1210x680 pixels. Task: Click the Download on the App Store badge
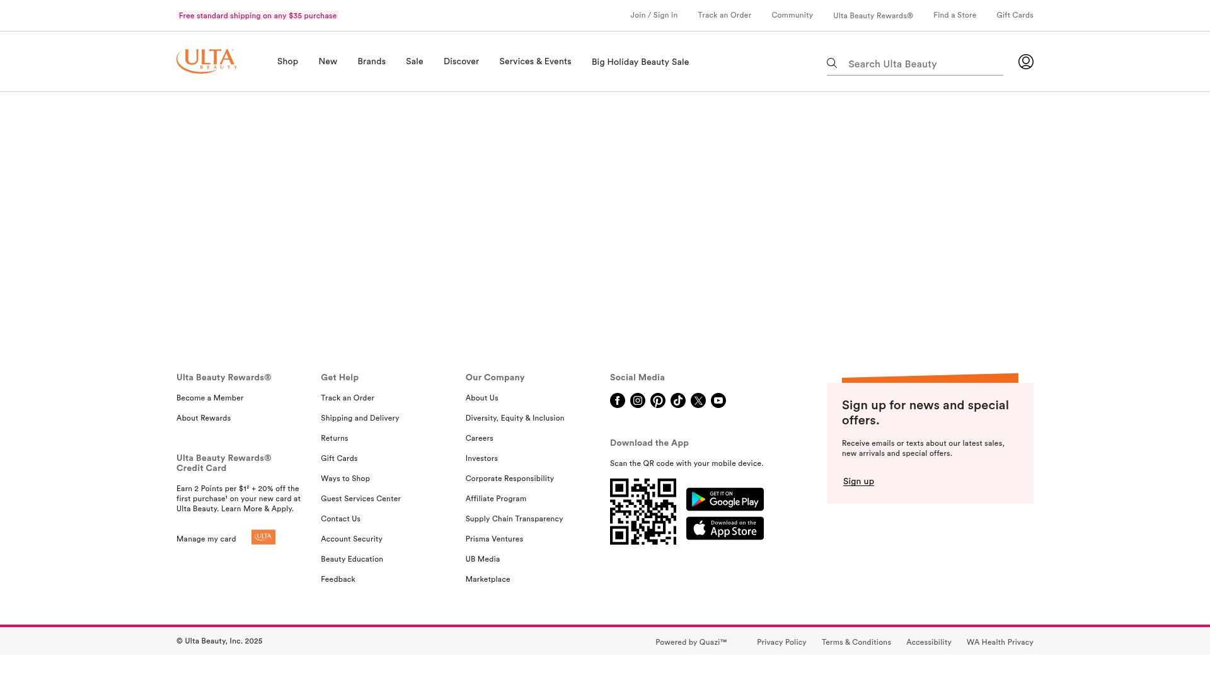pos(725,528)
